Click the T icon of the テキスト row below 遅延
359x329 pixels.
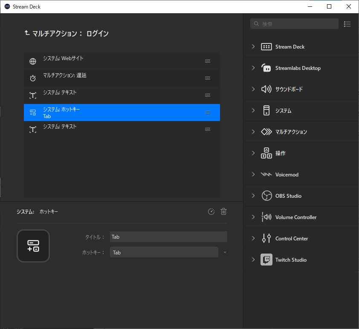pyautogui.click(x=33, y=95)
